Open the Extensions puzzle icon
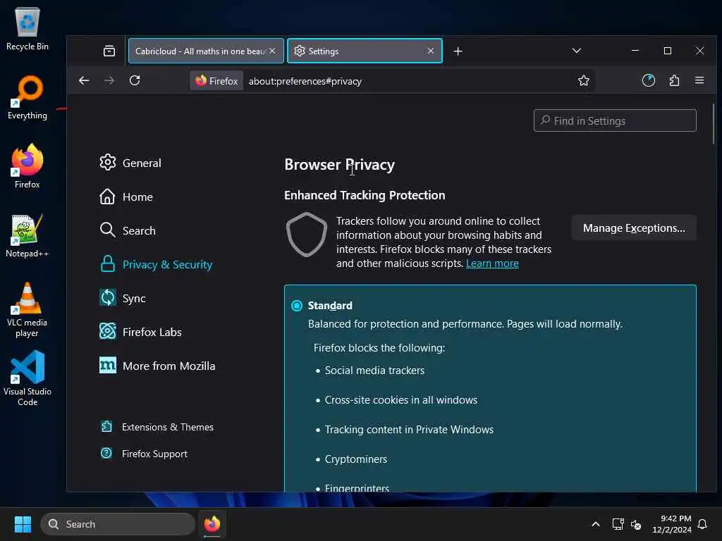The image size is (722, 541). 674,81
